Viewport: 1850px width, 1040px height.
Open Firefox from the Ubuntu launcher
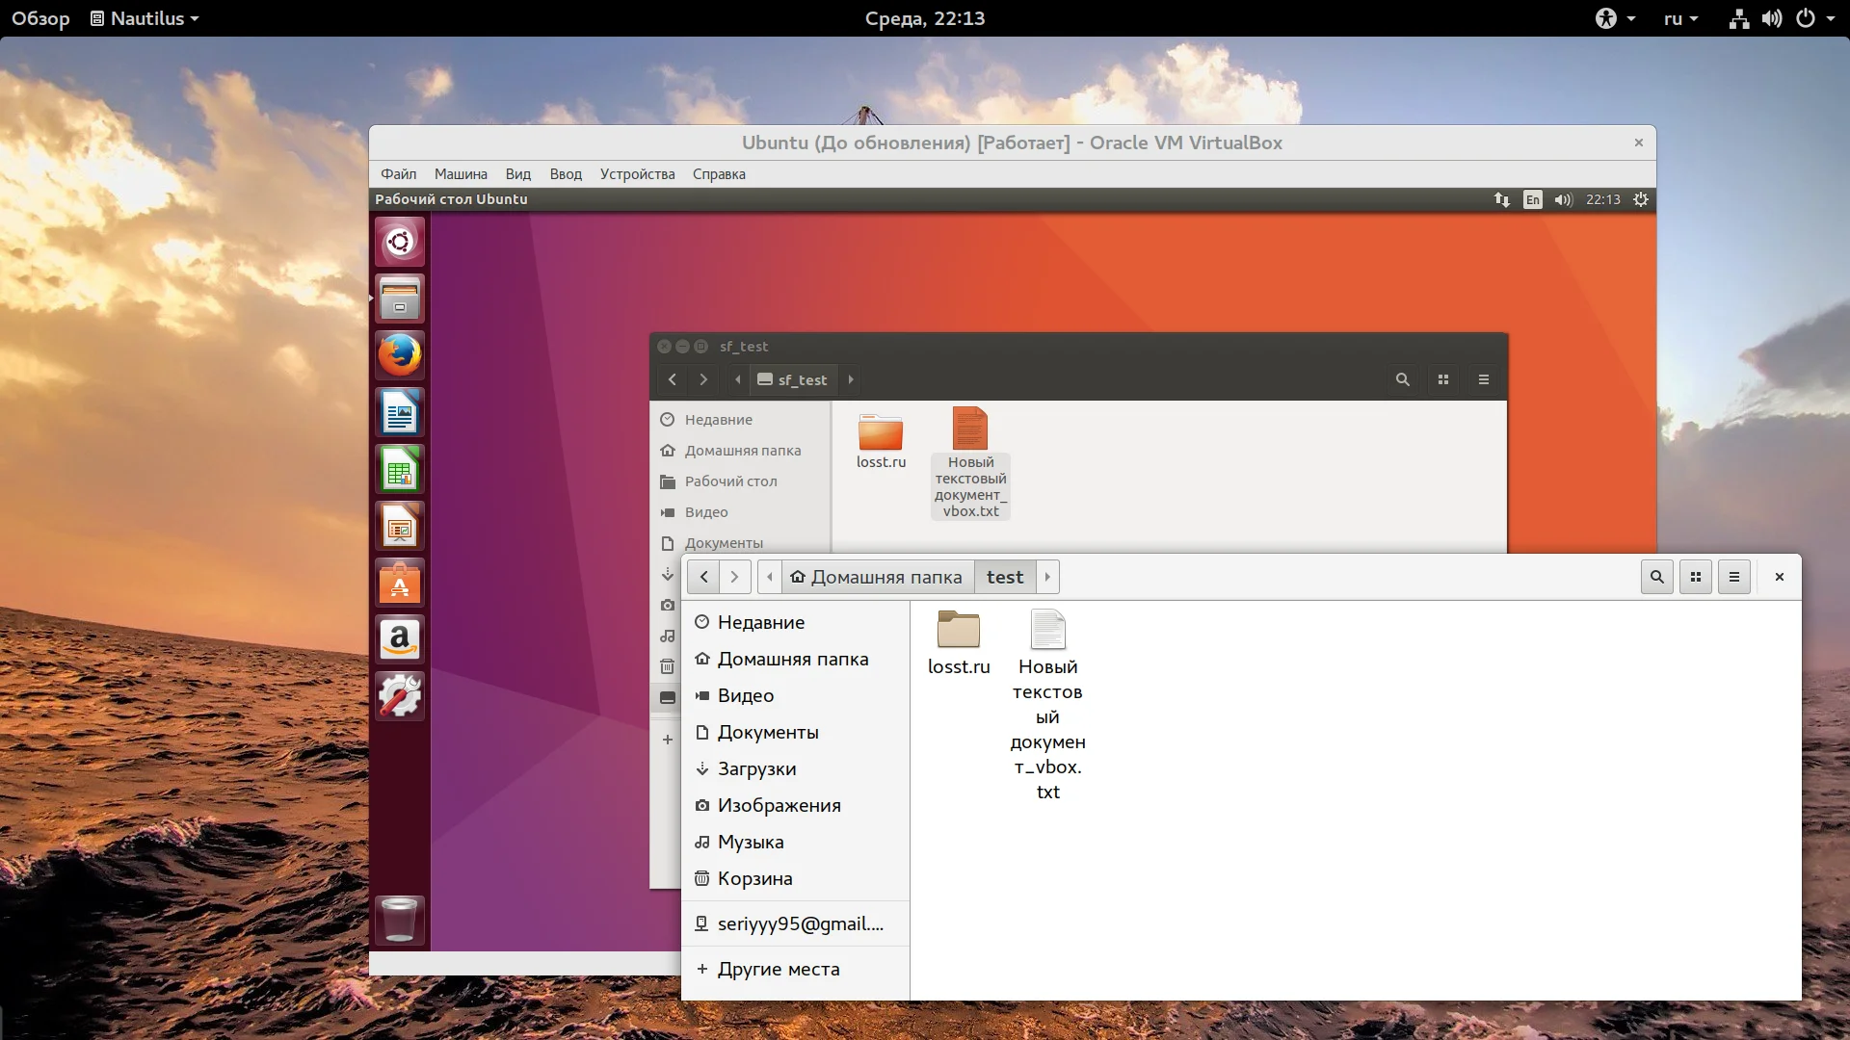[x=399, y=355]
